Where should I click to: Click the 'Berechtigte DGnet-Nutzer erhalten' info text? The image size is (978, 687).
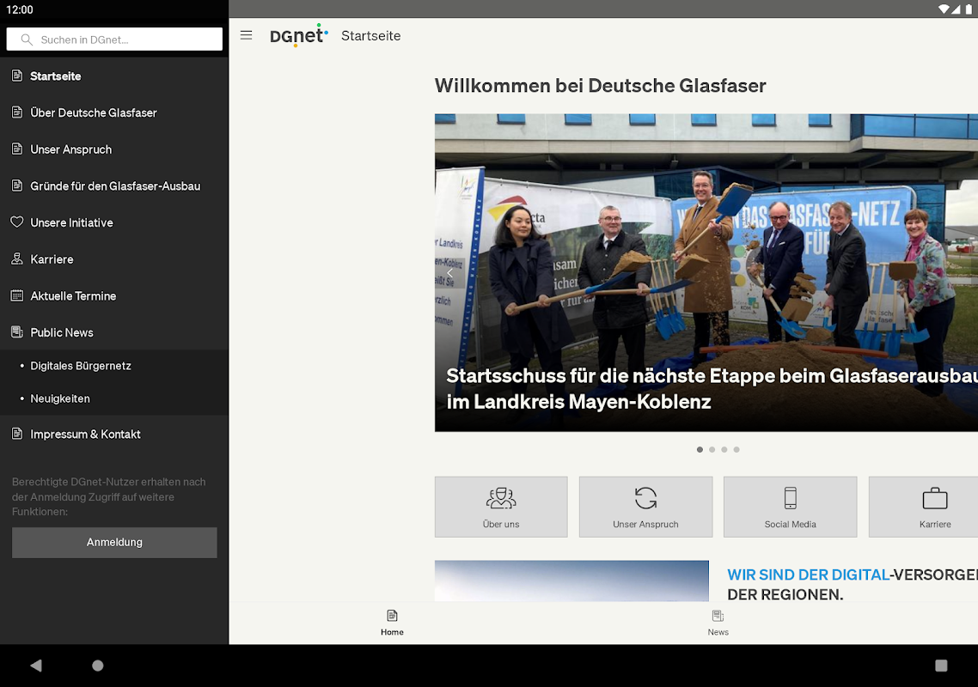[x=108, y=496]
